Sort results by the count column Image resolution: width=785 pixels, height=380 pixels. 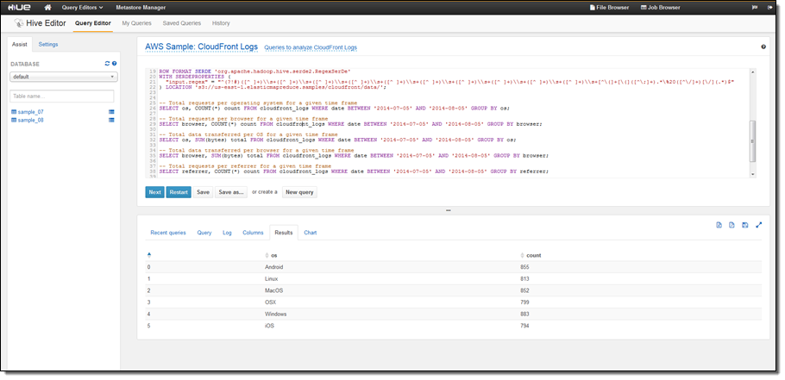(x=532, y=256)
